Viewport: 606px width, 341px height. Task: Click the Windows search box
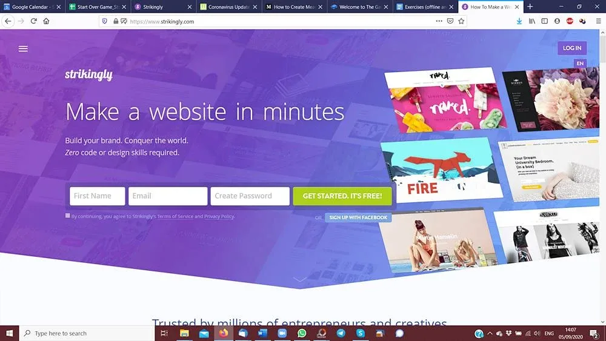[x=87, y=333]
